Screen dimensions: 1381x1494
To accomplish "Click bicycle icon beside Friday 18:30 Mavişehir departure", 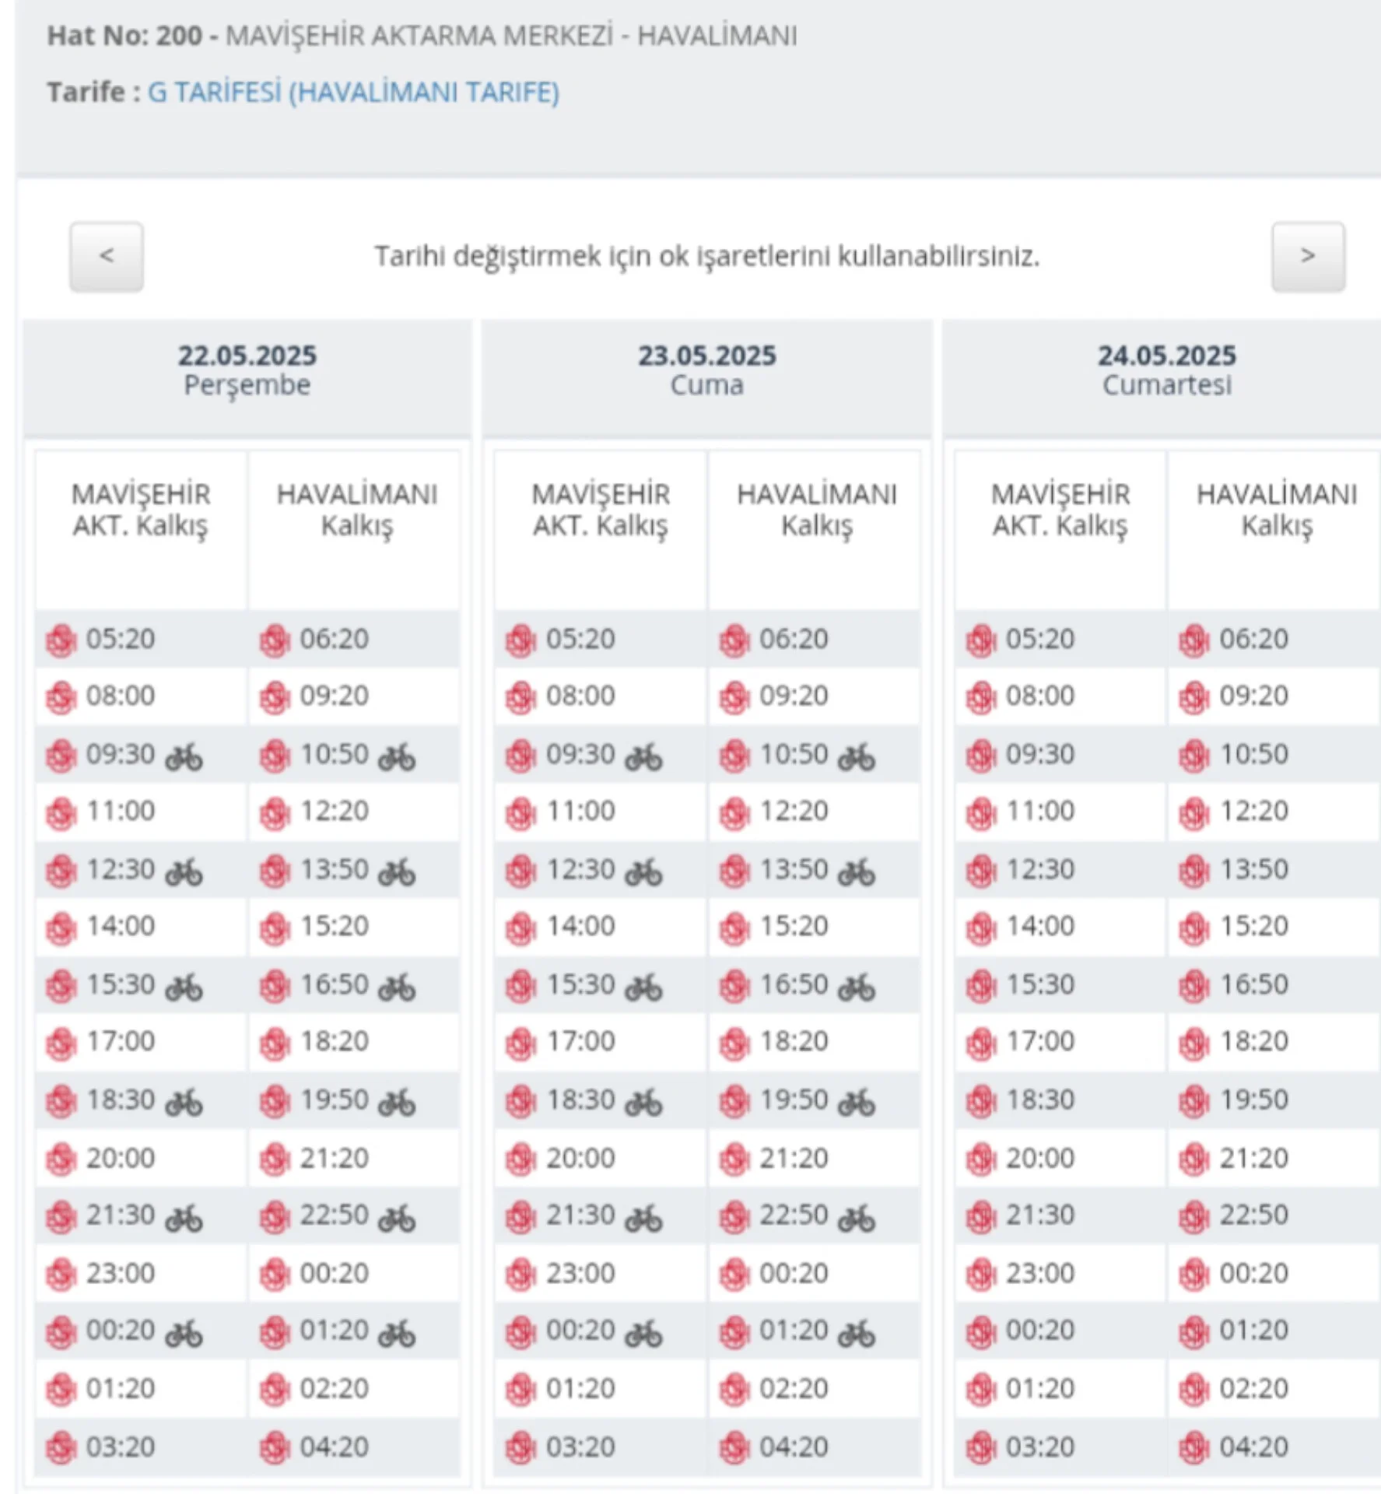I will 643,1103.
